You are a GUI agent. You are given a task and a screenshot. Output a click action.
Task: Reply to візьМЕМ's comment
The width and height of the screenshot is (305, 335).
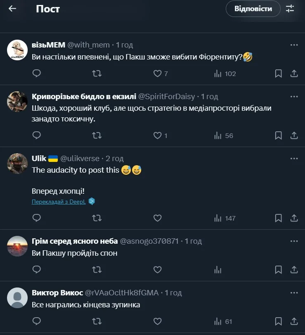coord(36,74)
